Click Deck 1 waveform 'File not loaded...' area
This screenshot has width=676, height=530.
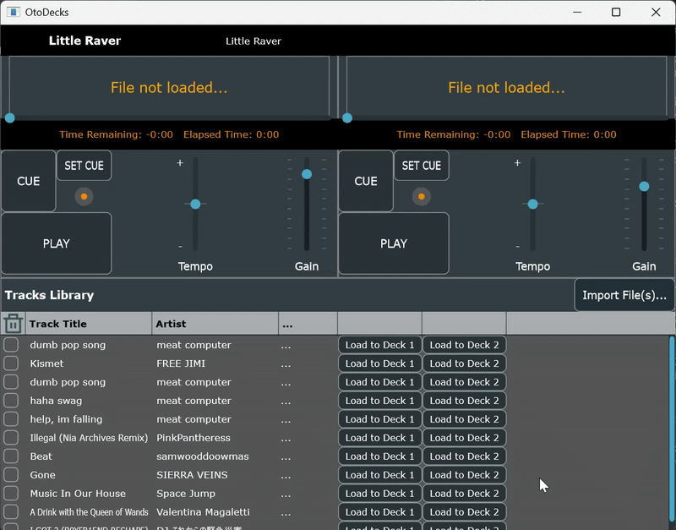click(x=169, y=87)
